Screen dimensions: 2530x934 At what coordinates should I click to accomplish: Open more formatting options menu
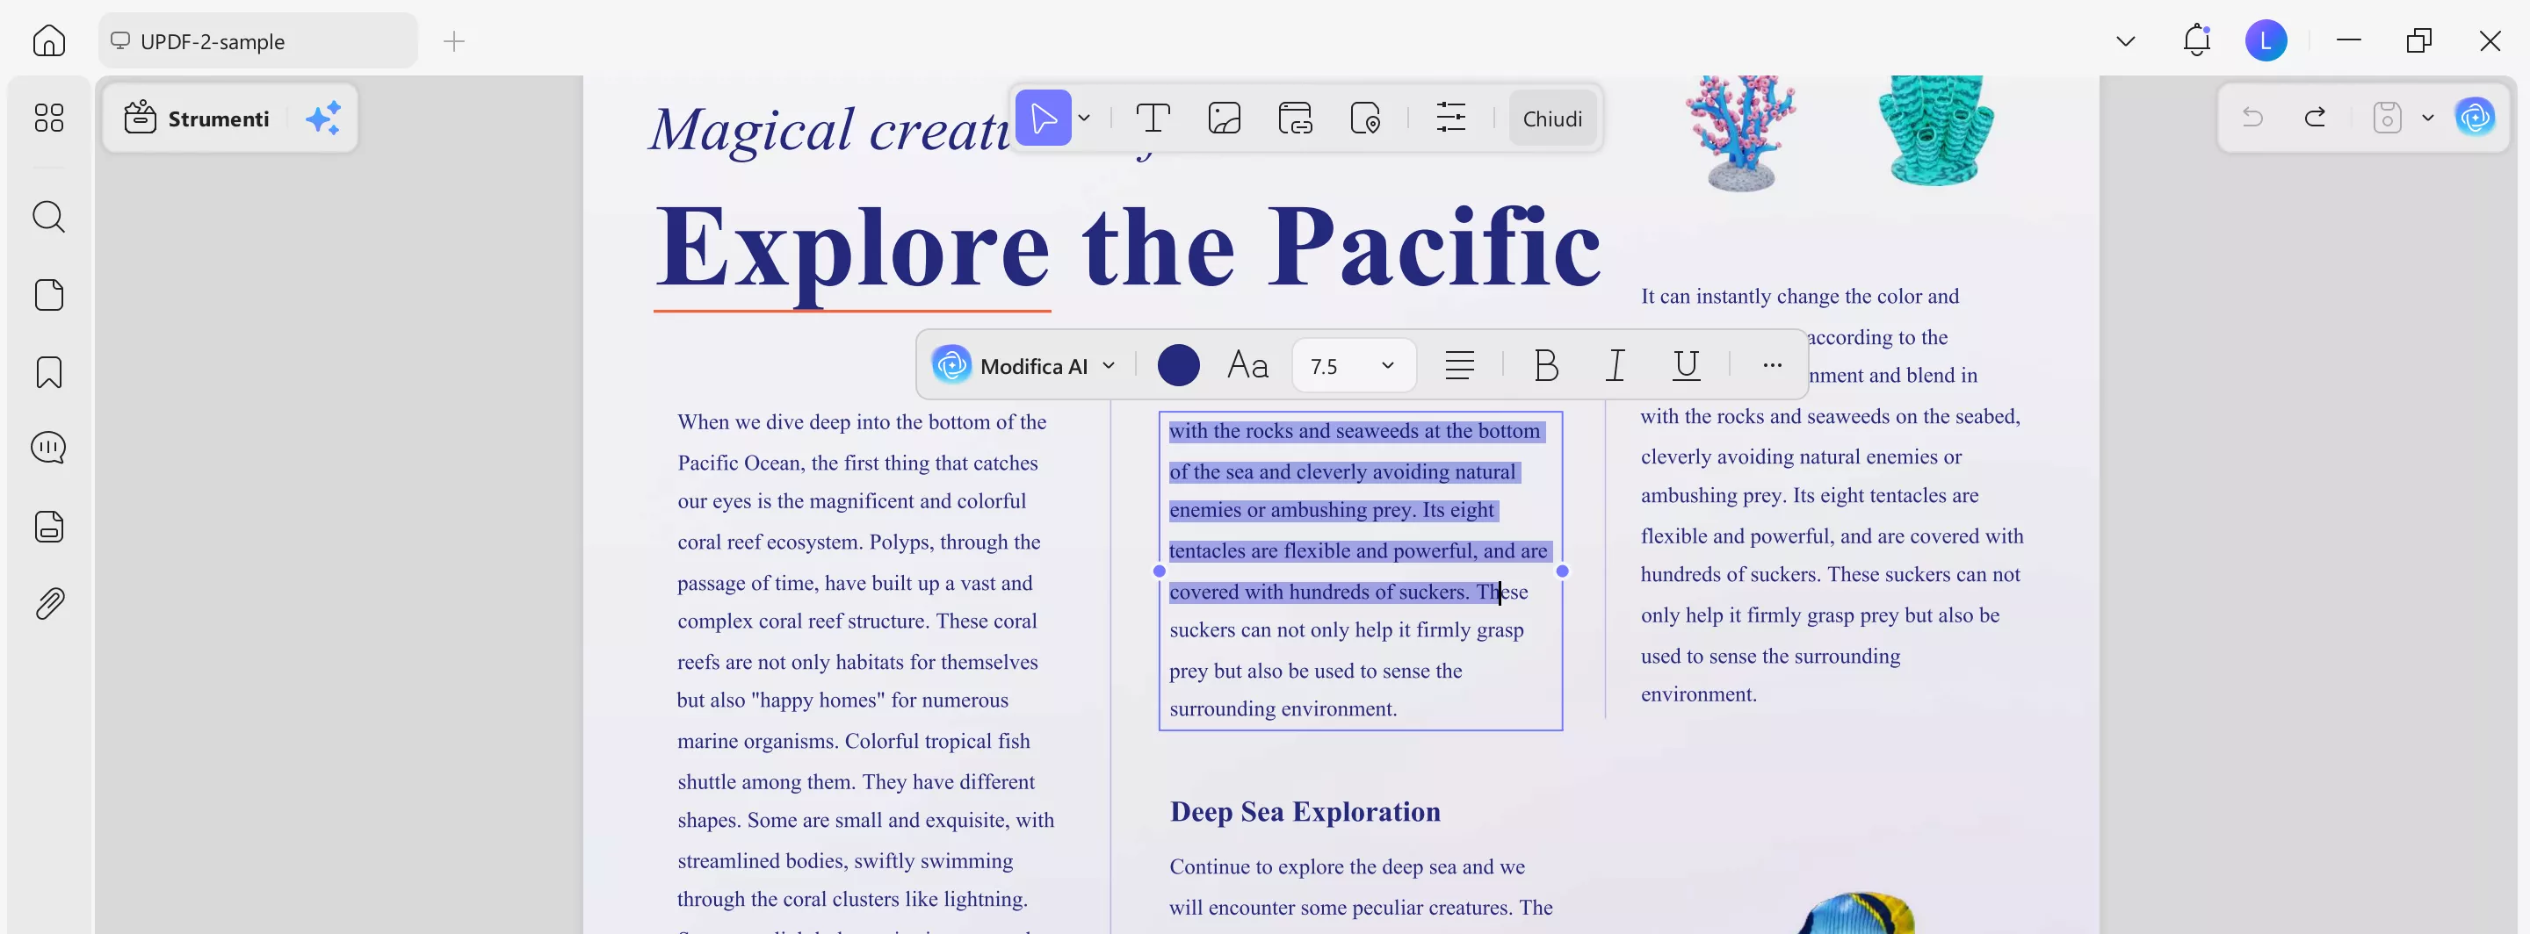click(1773, 365)
